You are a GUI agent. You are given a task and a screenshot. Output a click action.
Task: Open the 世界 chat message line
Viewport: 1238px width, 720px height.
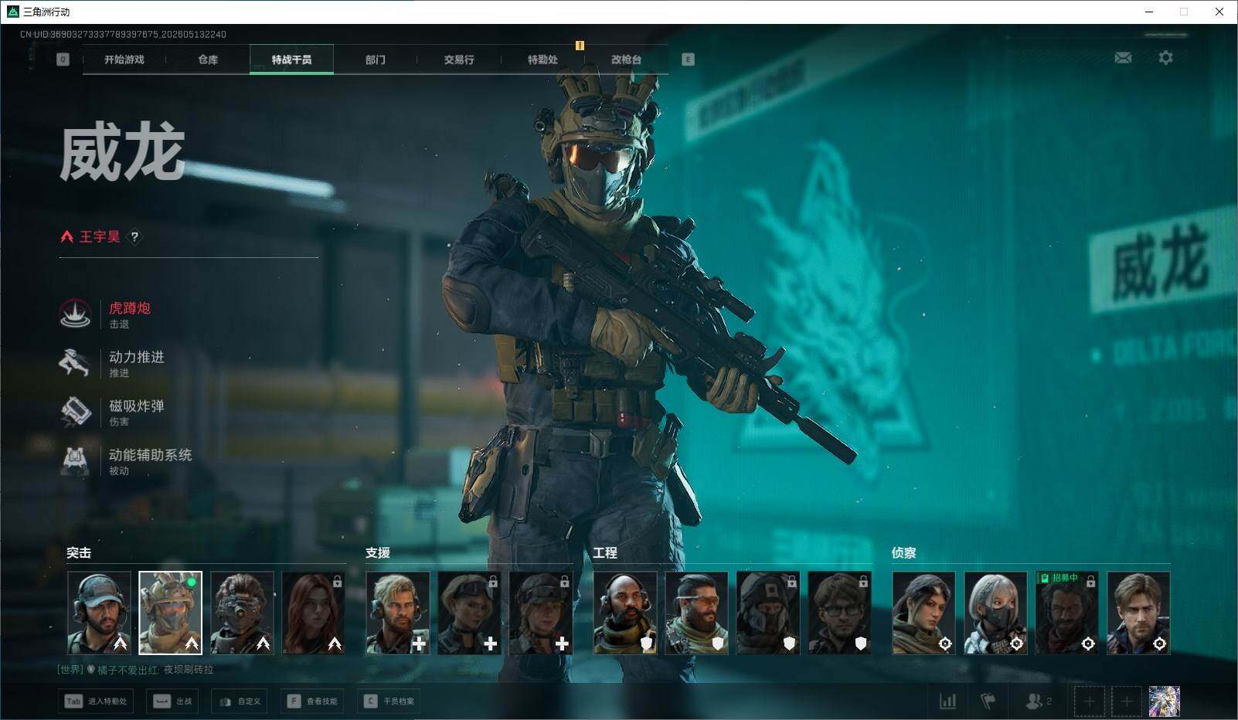pyautogui.click(x=136, y=670)
